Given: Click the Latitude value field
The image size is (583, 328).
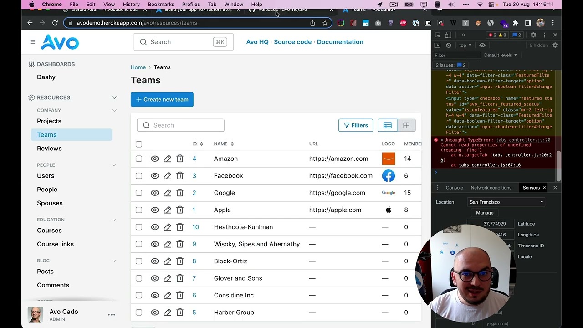Looking at the screenshot, I should pyautogui.click(x=491, y=224).
